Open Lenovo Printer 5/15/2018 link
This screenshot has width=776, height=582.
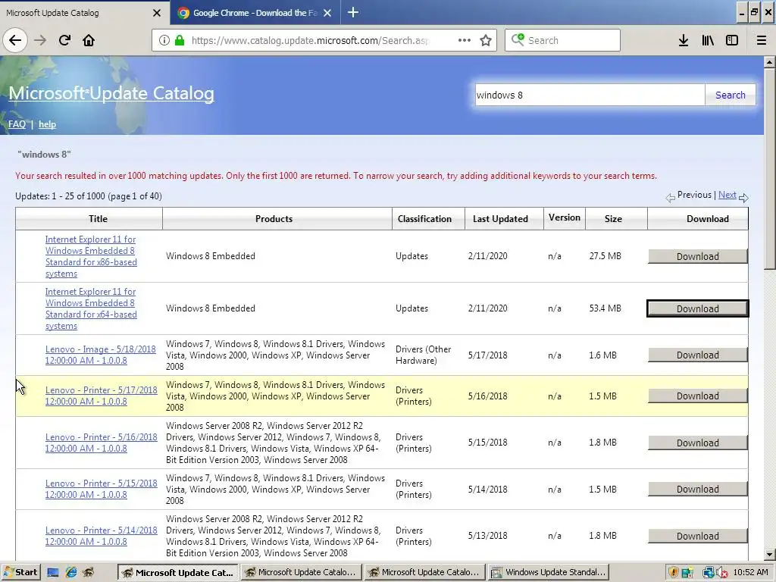click(101, 489)
